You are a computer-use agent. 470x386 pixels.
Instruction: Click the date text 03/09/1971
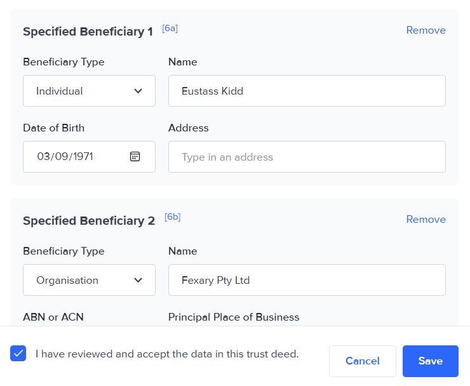coord(65,157)
